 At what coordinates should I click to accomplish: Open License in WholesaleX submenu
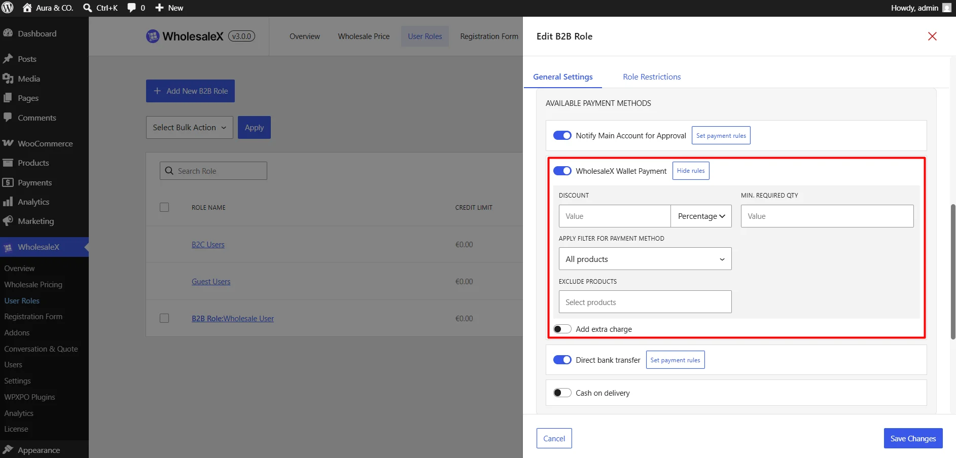[x=16, y=429]
